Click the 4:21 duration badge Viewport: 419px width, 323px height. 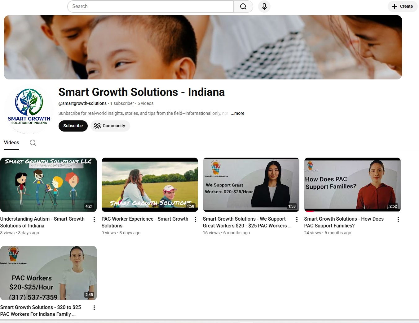click(x=89, y=206)
